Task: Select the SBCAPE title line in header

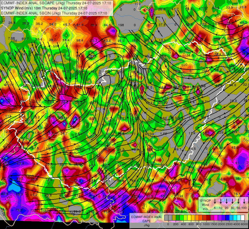Action: (x=56, y=3)
